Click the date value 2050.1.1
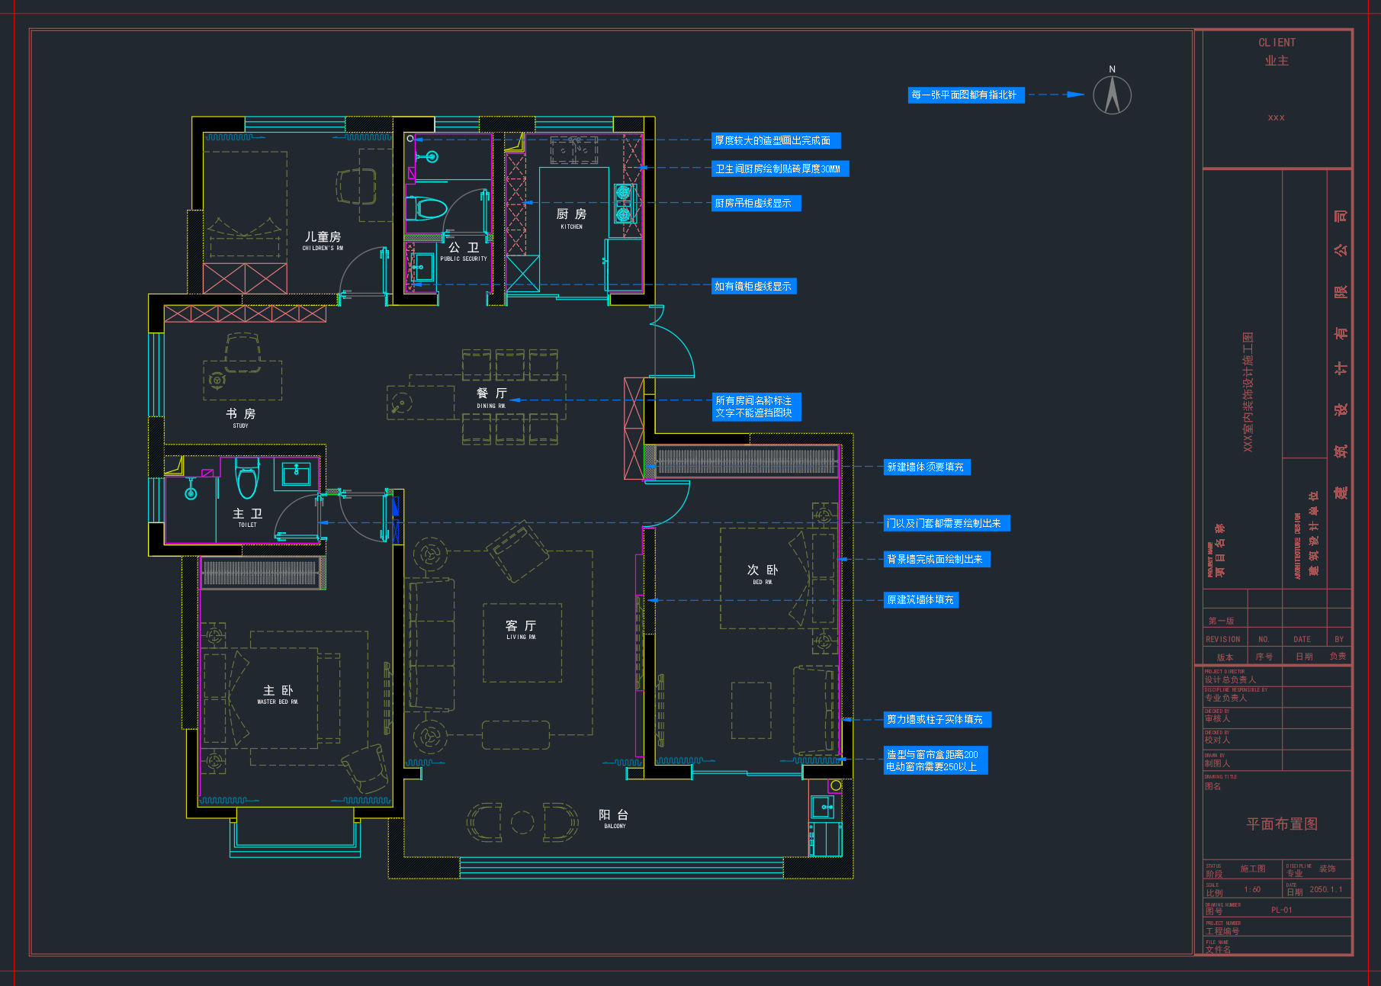The image size is (1381, 986). tap(1326, 889)
